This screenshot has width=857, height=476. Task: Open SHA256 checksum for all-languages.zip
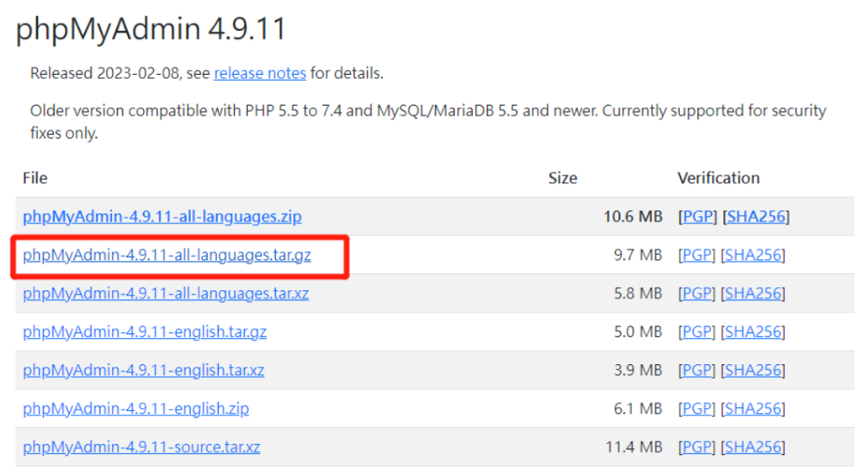756,217
